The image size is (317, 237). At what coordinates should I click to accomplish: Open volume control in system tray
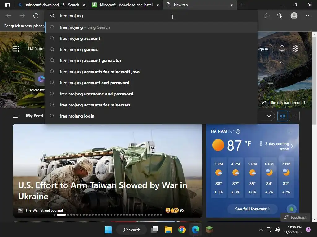pyautogui.click(x=277, y=230)
